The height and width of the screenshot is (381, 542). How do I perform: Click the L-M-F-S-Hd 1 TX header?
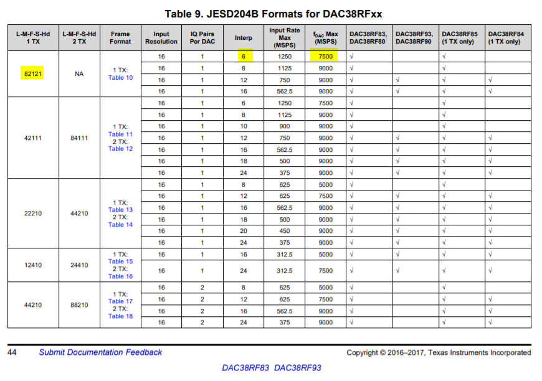point(33,37)
